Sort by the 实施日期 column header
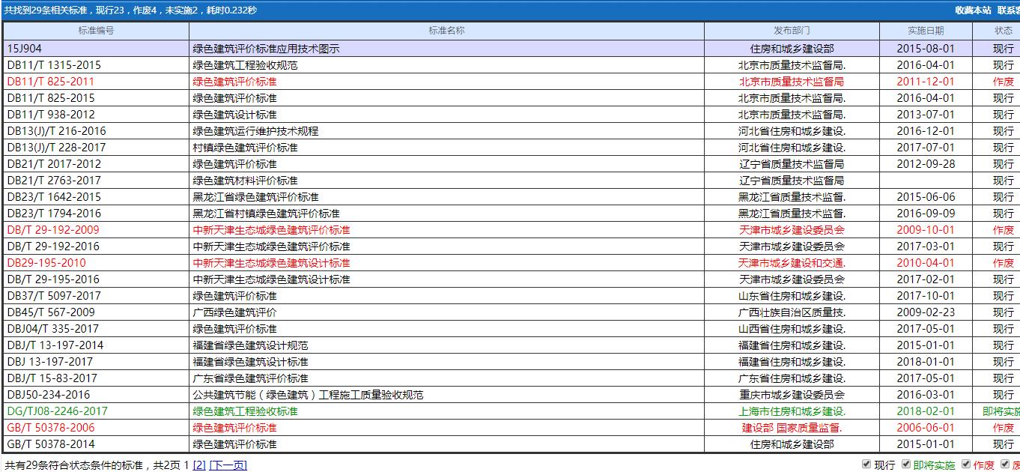The width and height of the screenshot is (1020, 472). pyautogui.click(x=923, y=31)
